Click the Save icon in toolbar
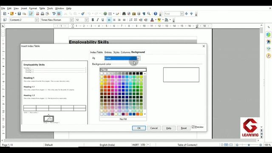Viewport: 272px width, 153px height. coord(19,14)
